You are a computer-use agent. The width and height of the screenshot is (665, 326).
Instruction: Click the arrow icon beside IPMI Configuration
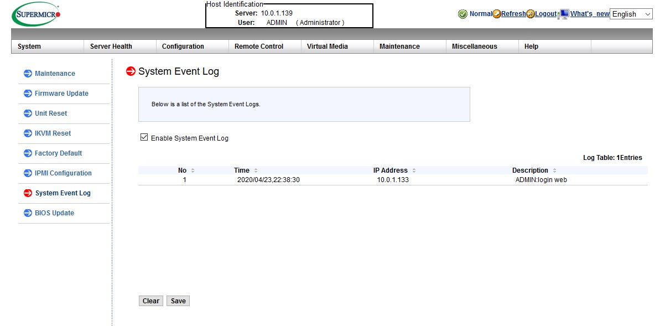(x=28, y=173)
